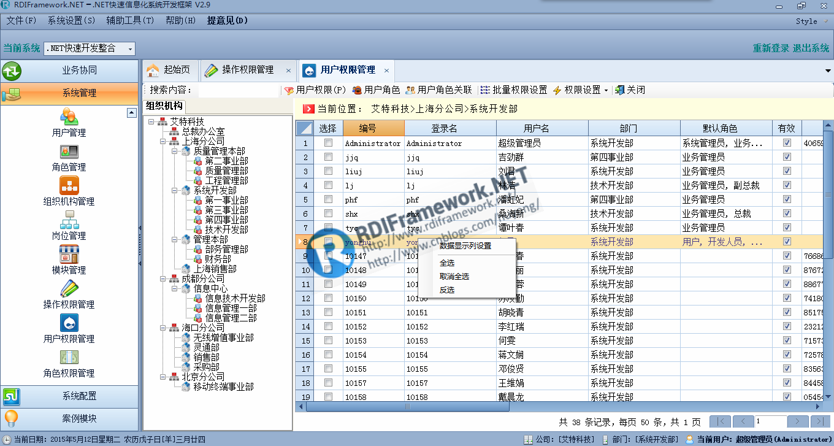Click the 用户角色关联 toolbar button

438,90
